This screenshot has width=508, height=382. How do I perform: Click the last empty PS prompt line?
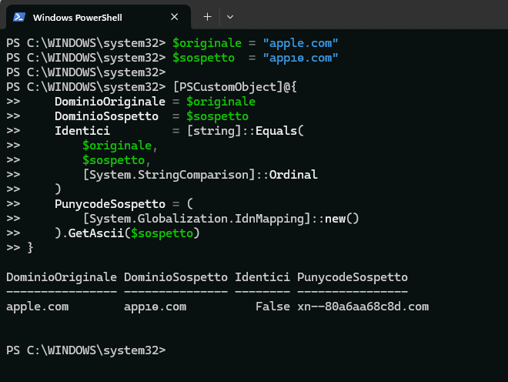point(86,350)
